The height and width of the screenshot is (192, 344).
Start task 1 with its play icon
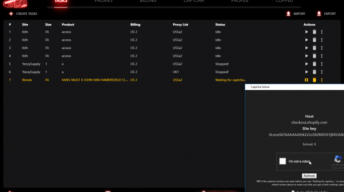click(x=307, y=32)
